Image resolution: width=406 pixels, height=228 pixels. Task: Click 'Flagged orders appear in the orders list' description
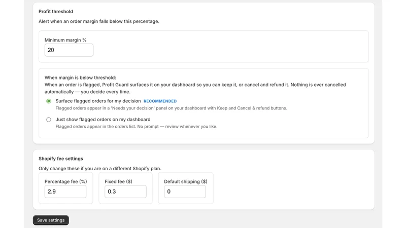point(136,126)
